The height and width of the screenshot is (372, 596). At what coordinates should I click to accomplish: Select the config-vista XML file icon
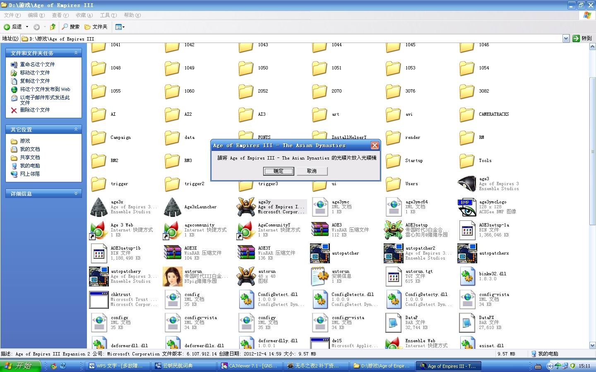tap(467, 300)
